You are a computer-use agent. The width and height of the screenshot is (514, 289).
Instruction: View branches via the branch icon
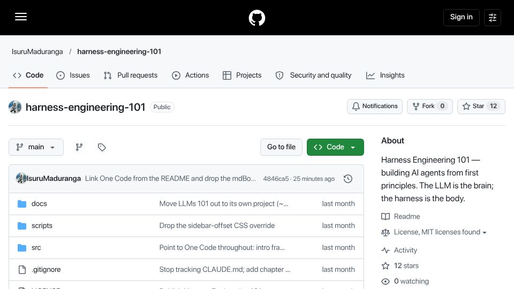tap(79, 147)
